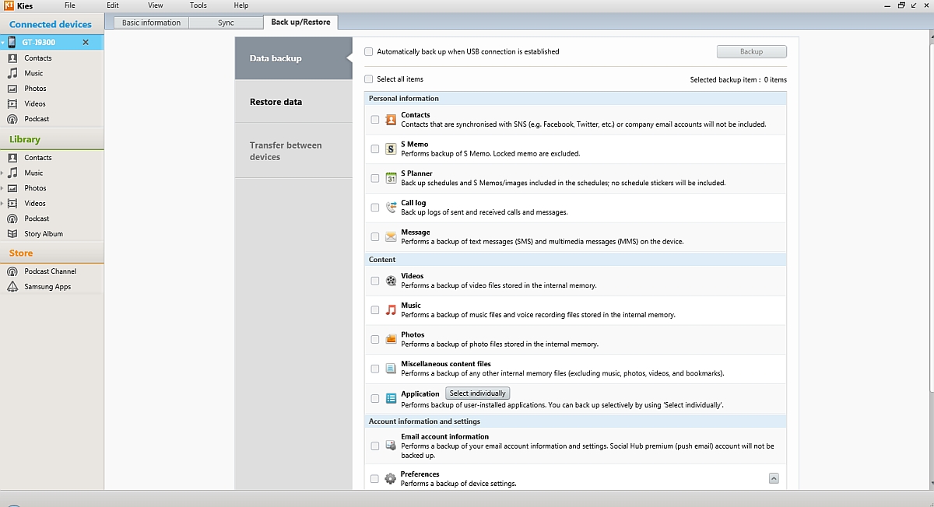Tick the Music backup checkbox

pyautogui.click(x=375, y=309)
